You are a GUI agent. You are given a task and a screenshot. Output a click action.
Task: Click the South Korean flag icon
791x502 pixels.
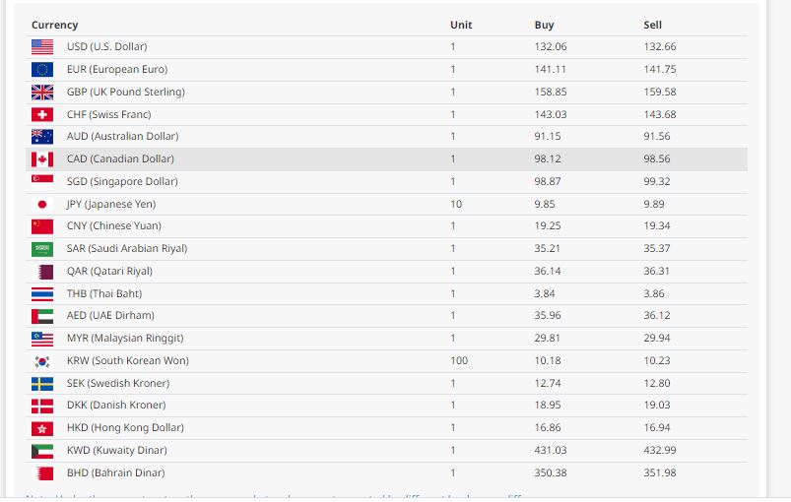42,360
